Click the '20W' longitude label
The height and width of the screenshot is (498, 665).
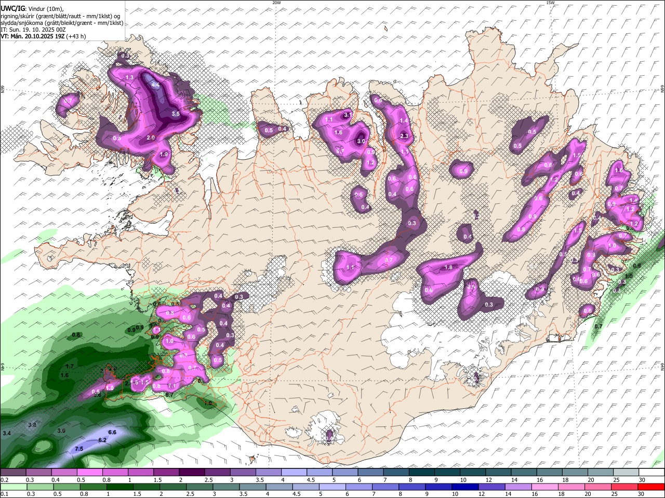277,3
